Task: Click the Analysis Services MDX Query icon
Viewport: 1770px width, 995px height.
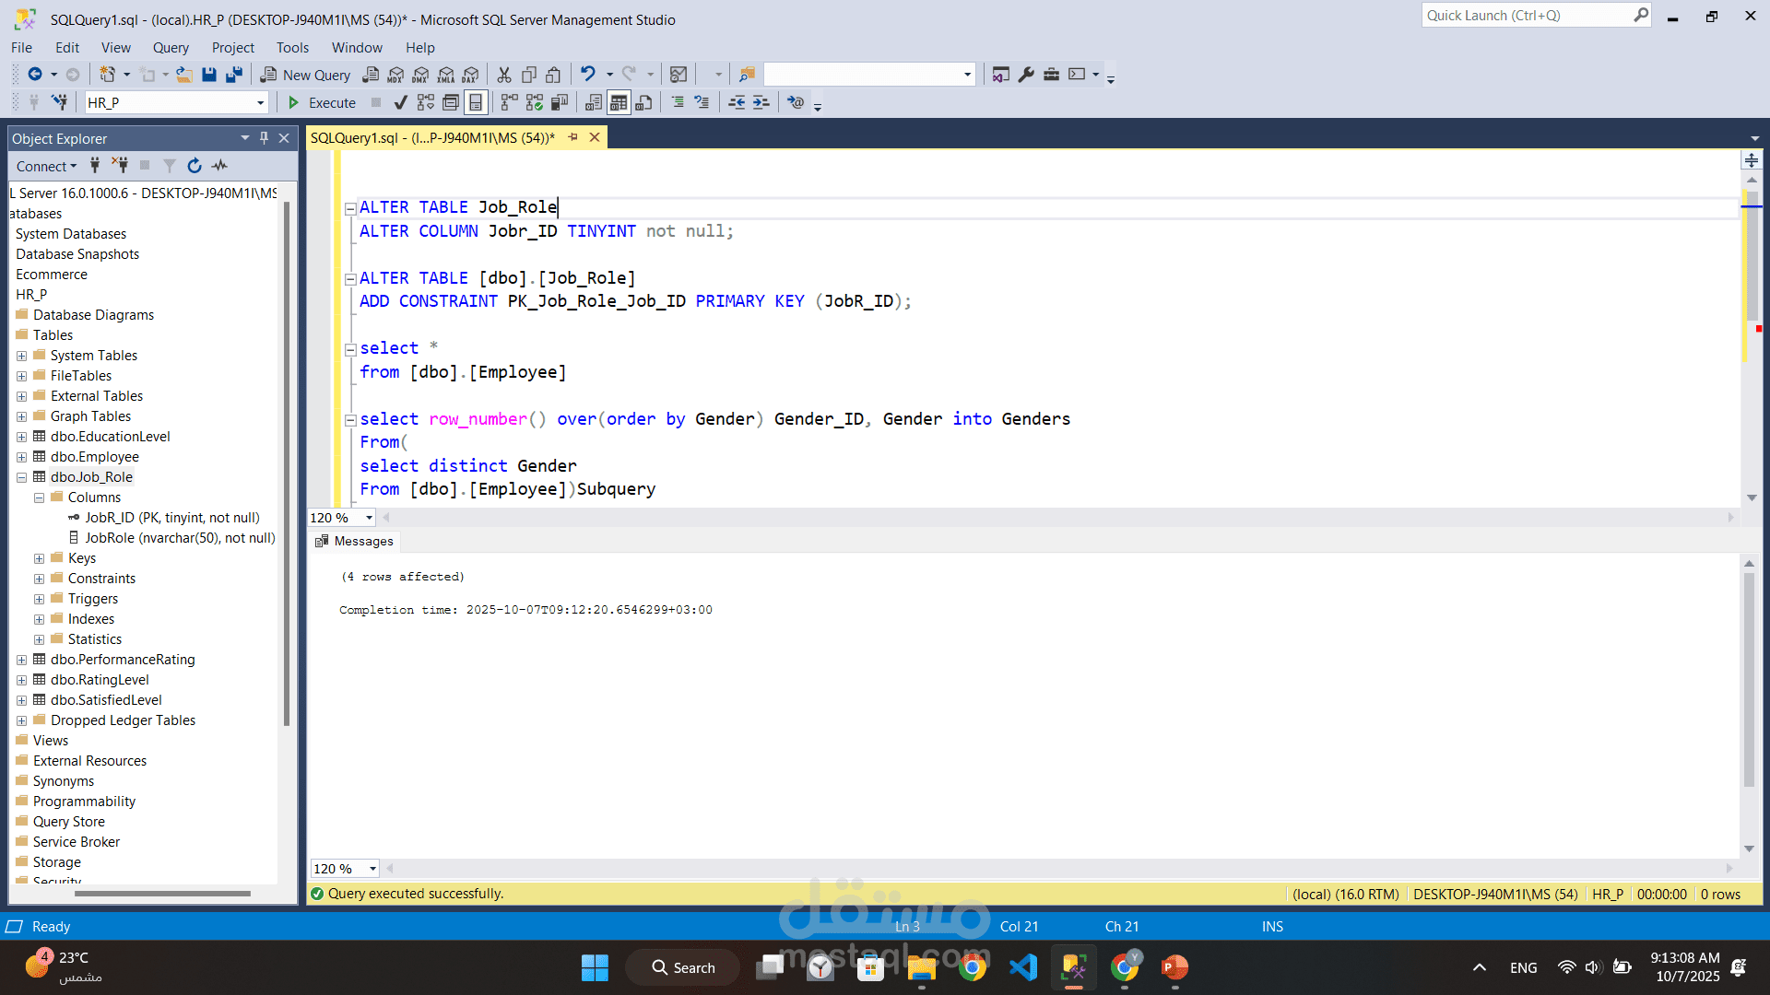Action: (x=395, y=75)
